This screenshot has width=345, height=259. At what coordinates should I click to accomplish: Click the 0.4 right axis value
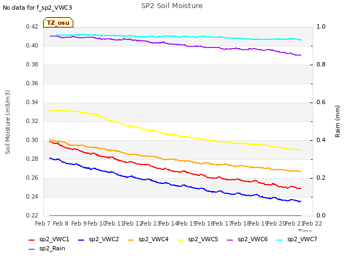[x=321, y=140]
